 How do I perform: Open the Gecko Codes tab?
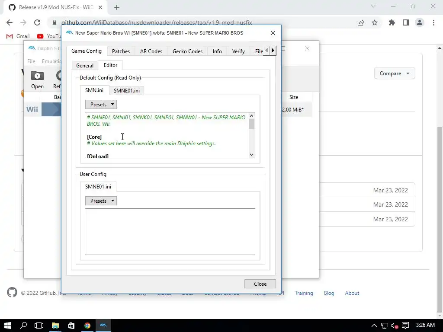(187, 51)
